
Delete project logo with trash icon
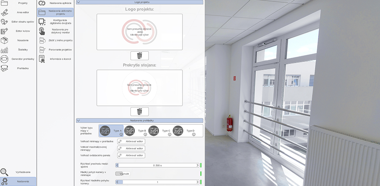tap(140, 56)
